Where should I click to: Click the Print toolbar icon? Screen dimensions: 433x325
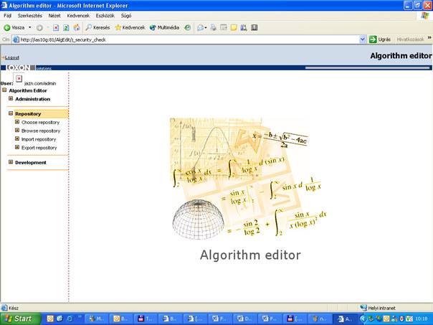pos(213,28)
